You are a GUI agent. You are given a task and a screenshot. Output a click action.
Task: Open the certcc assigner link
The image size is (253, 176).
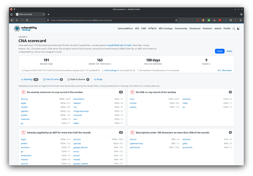click(76, 151)
